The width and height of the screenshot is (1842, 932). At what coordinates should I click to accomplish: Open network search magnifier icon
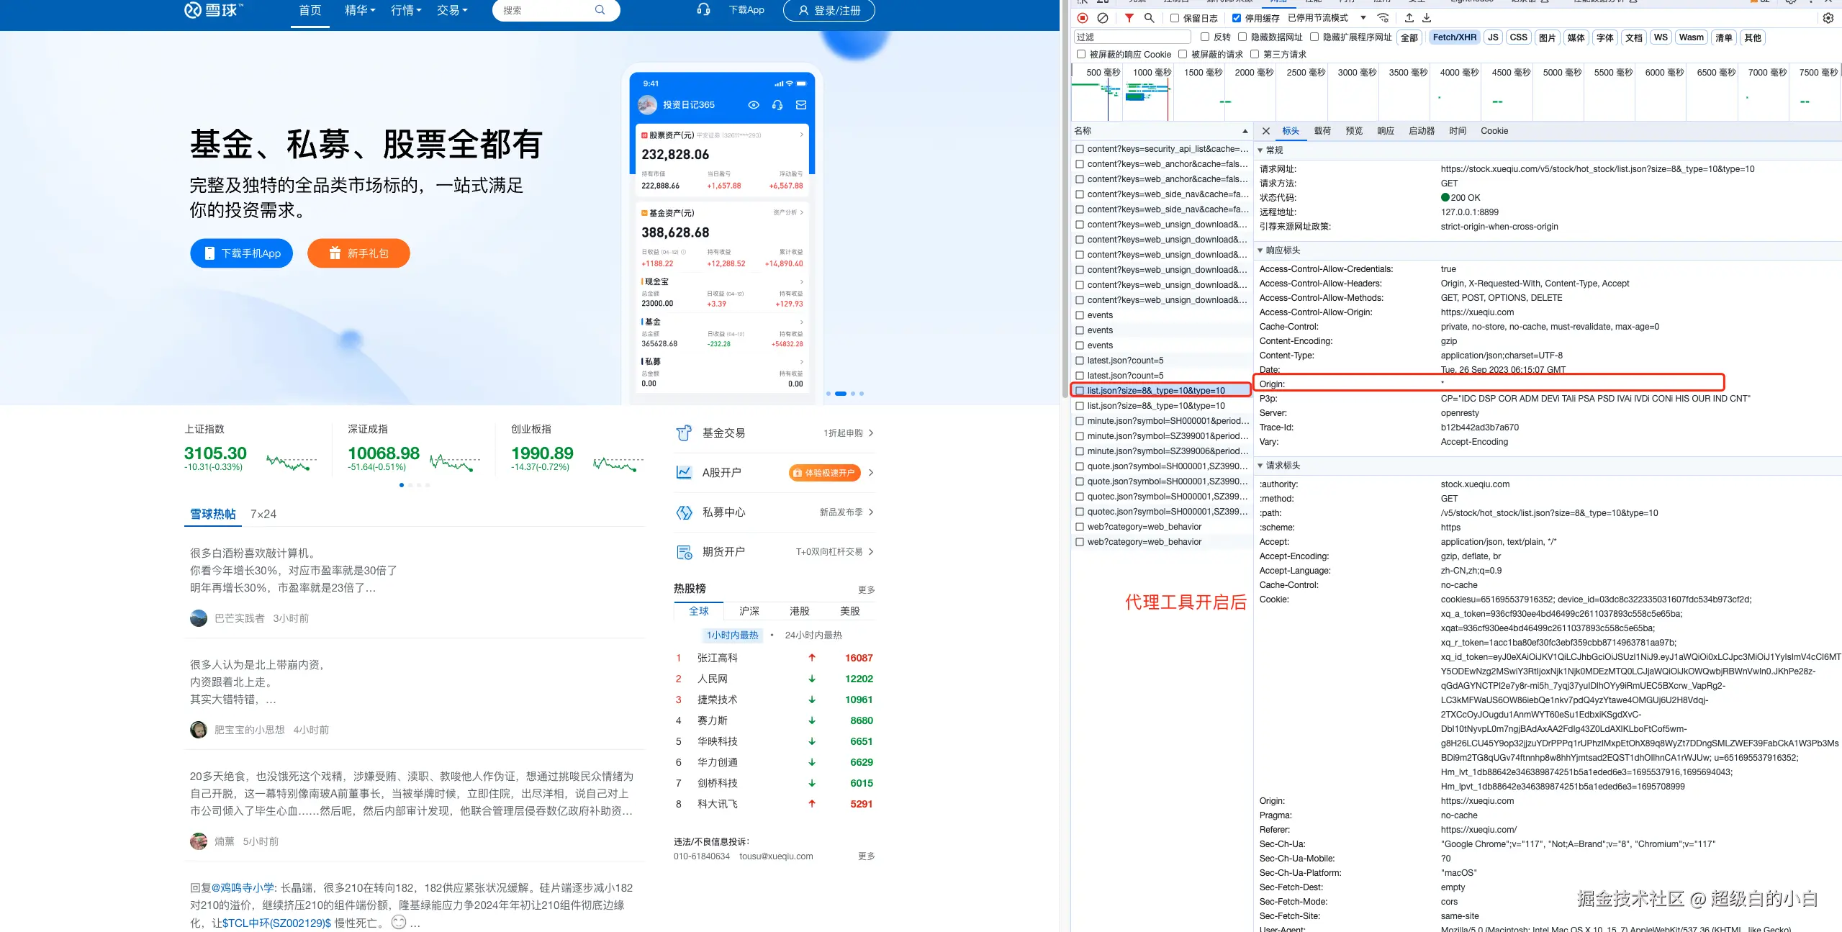(x=1150, y=18)
